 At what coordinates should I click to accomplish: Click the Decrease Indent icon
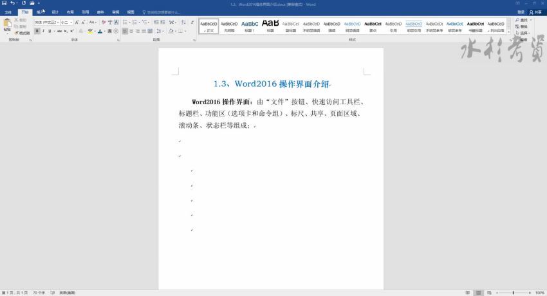[156, 23]
